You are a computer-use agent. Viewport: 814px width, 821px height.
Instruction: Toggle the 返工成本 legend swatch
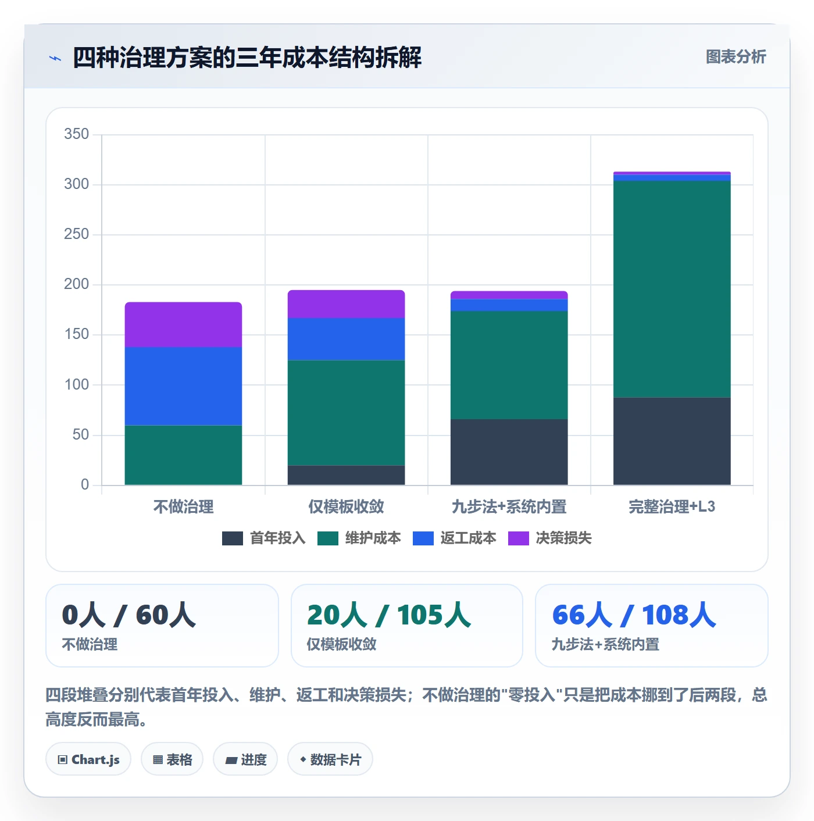[423, 538]
